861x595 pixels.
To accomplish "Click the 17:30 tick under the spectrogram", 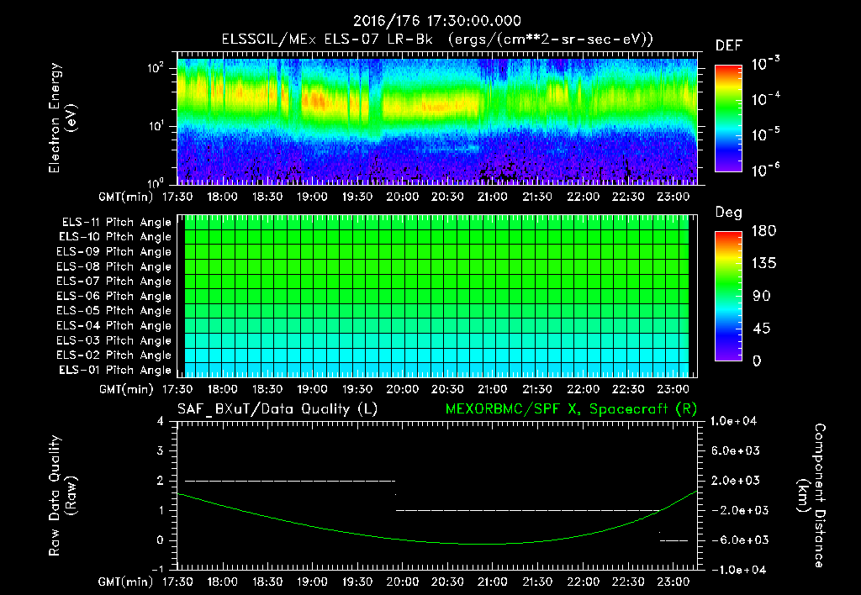I will coord(177,196).
